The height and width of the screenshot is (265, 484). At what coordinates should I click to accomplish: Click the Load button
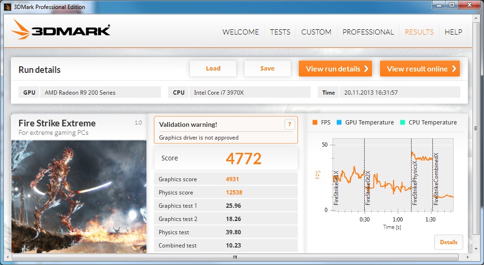[213, 69]
